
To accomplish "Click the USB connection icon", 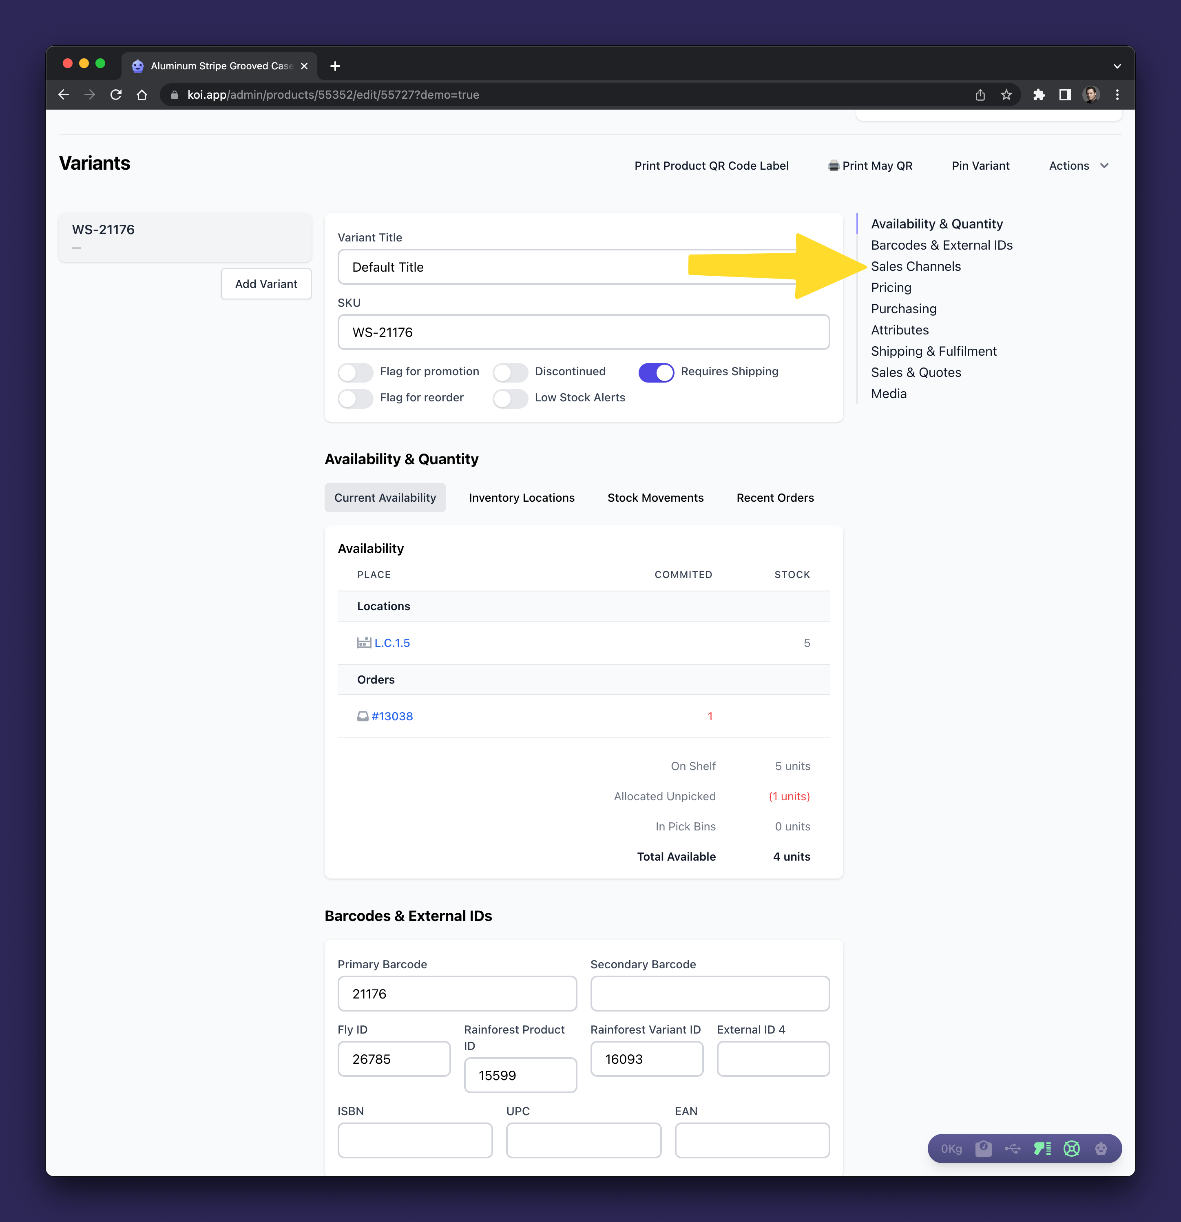I will tap(1012, 1149).
